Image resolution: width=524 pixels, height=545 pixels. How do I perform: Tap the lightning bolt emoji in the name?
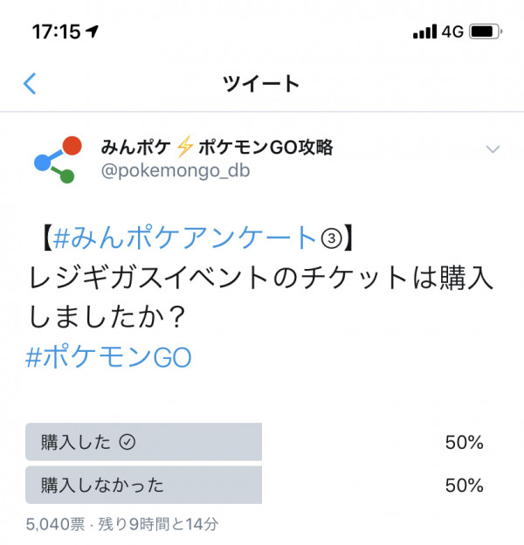[x=184, y=147]
